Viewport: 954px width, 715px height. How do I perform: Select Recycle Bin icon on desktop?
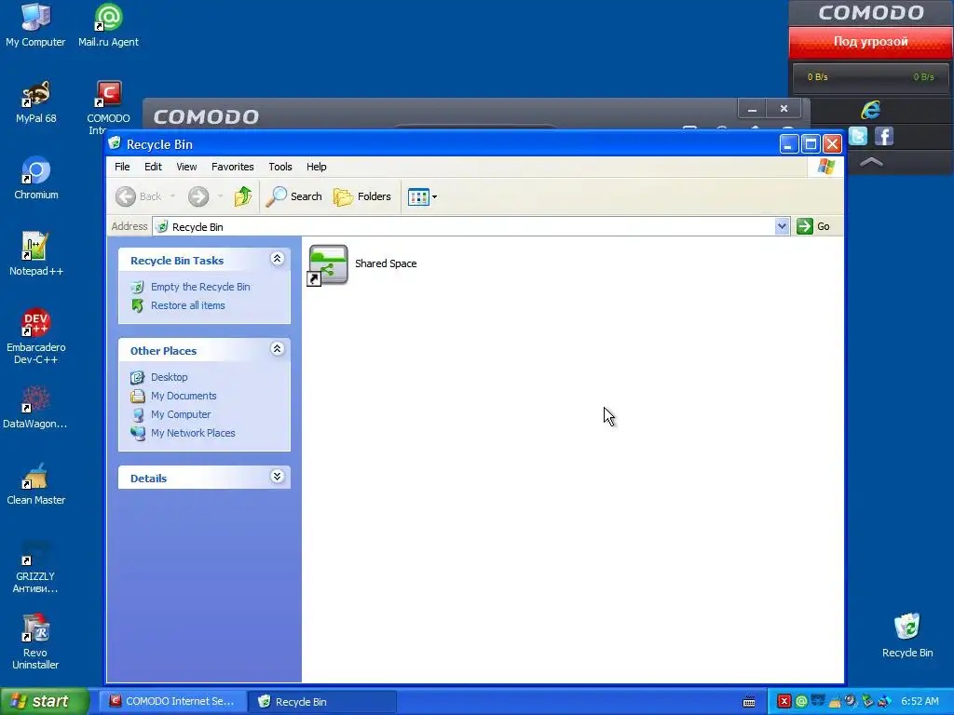pyautogui.click(x=907, y=635)
